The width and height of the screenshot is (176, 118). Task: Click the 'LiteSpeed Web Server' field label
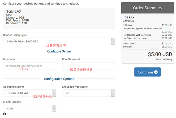(75, 87)
